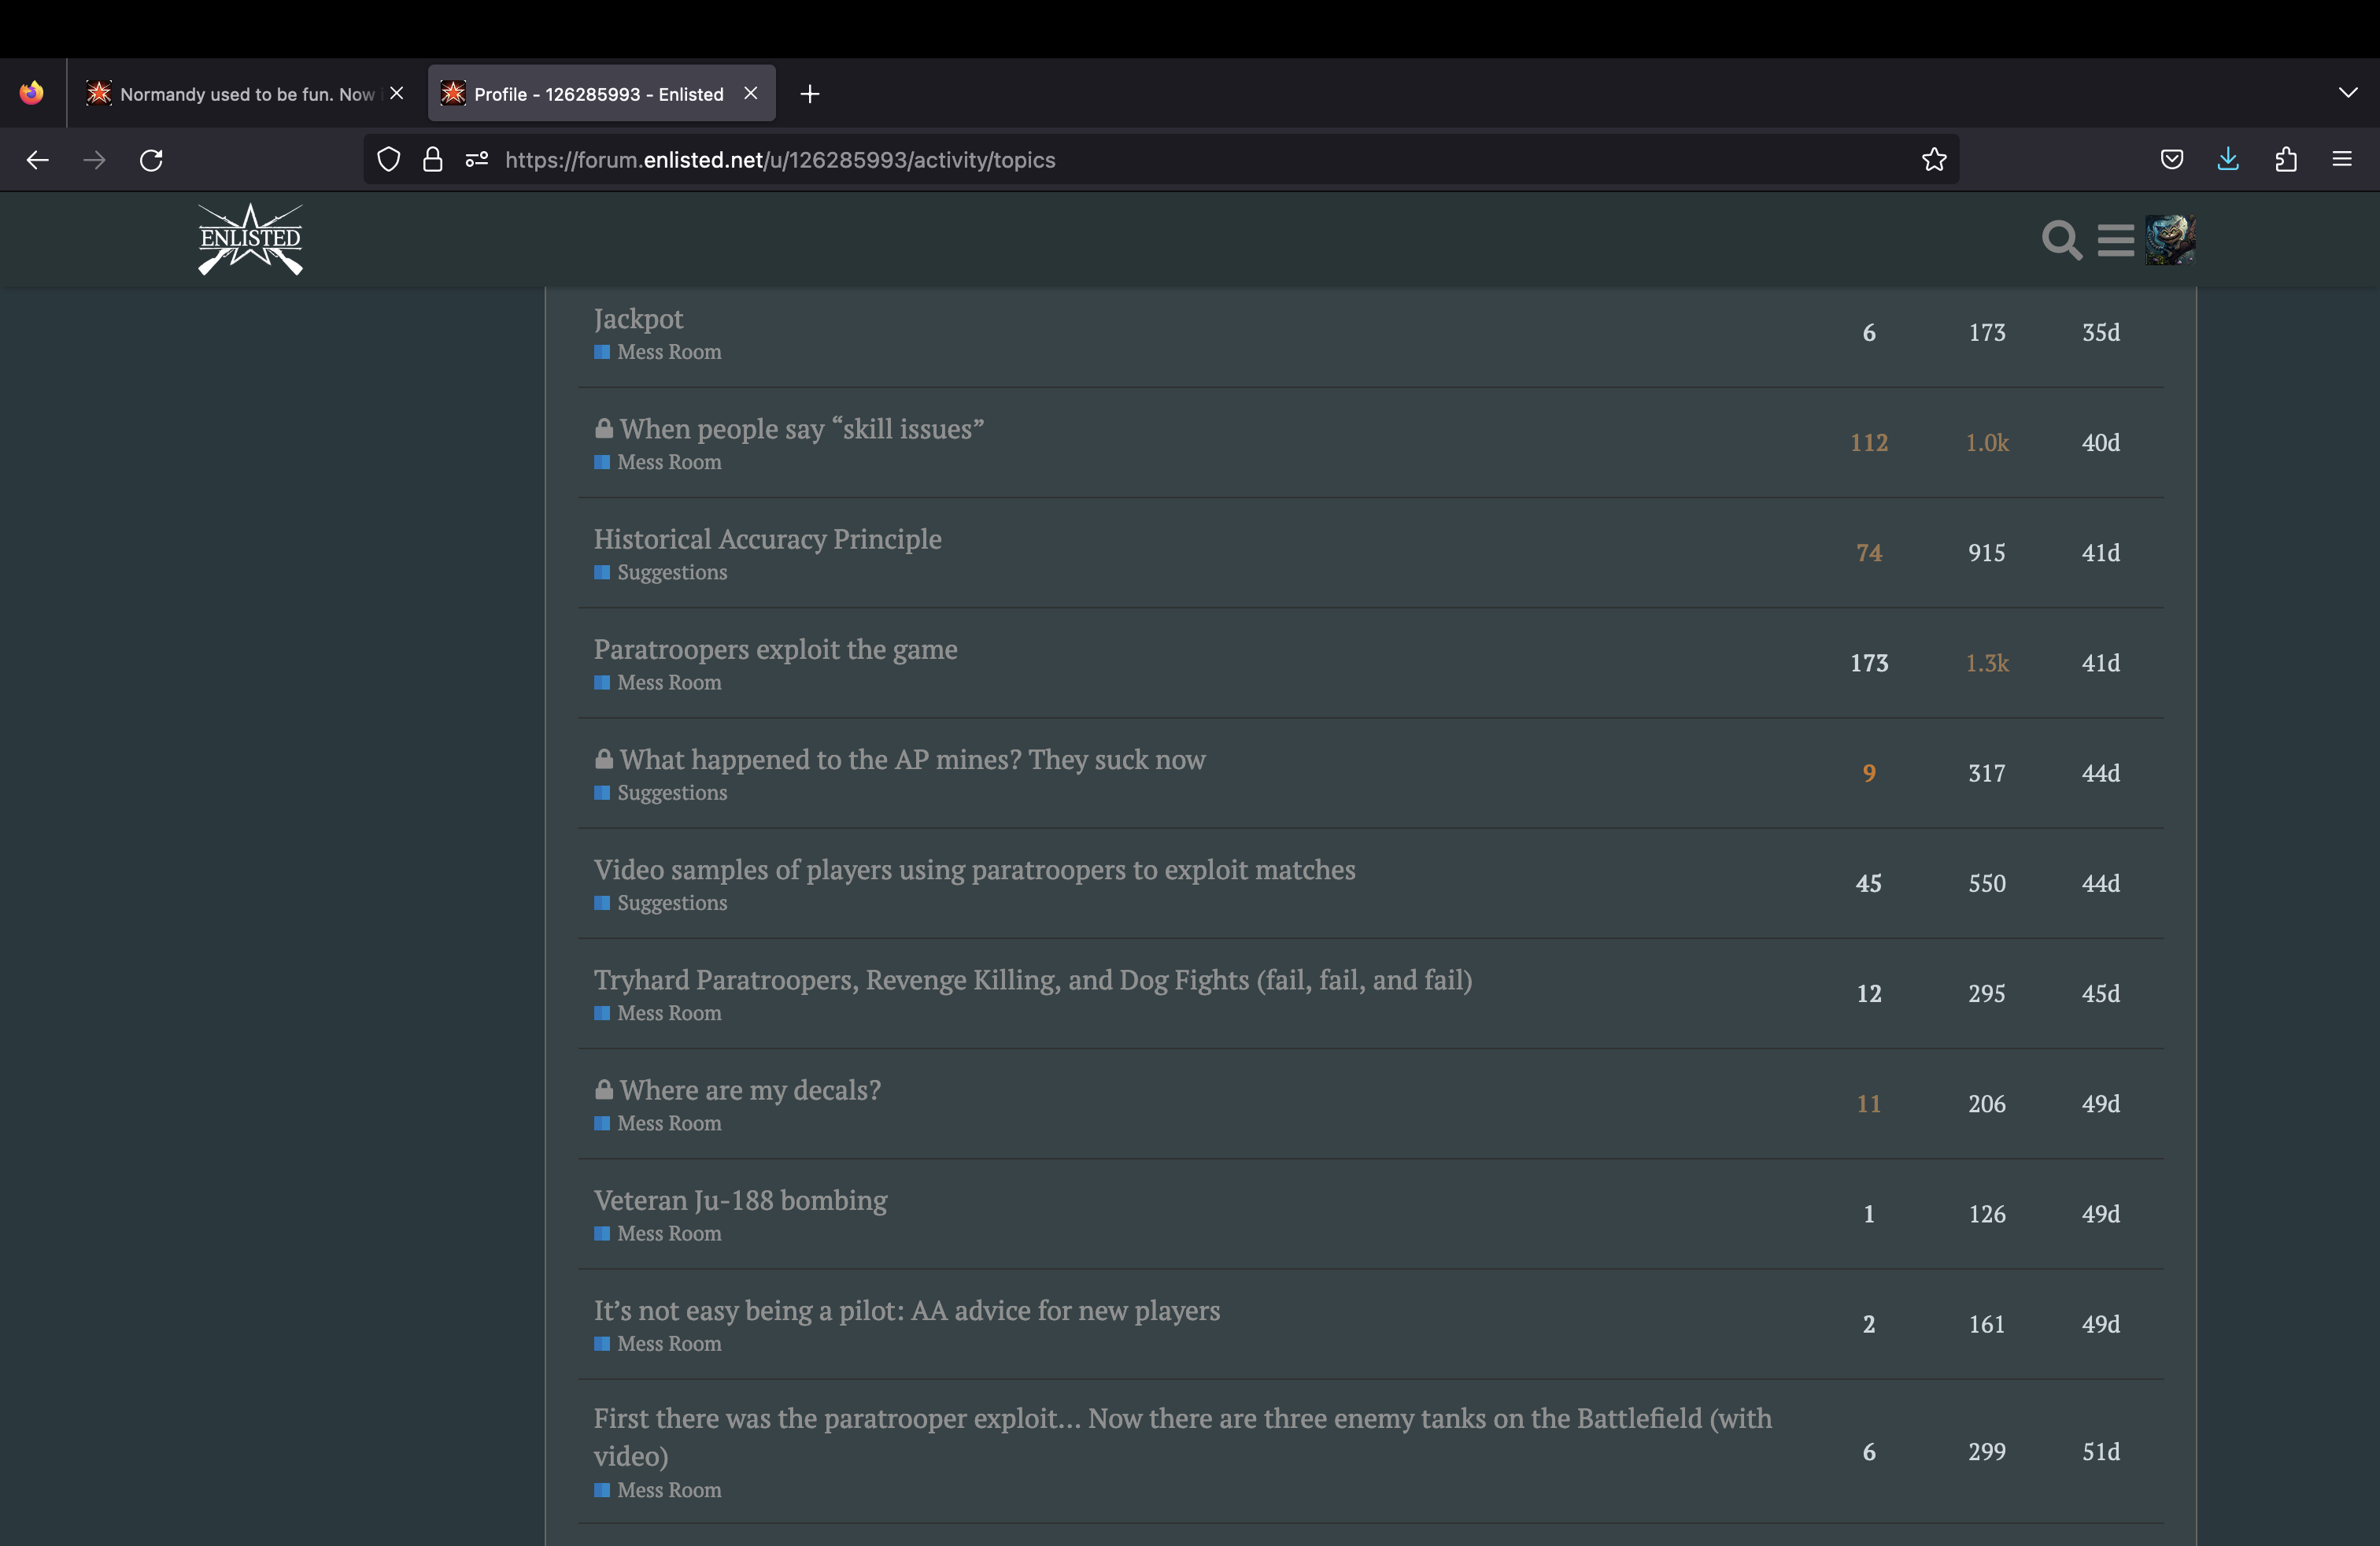Click reply count 45 on Video samples row
Screen dimensions: 2380x1546
pyautogui.click(x=1869, y=884)
